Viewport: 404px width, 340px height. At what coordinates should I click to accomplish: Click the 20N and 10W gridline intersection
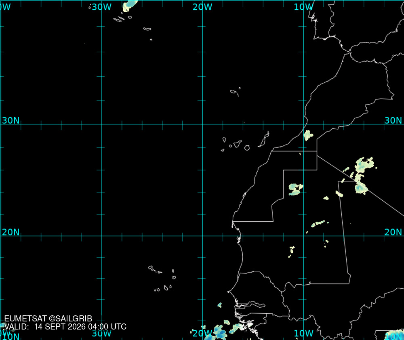[x=303, y=236]
